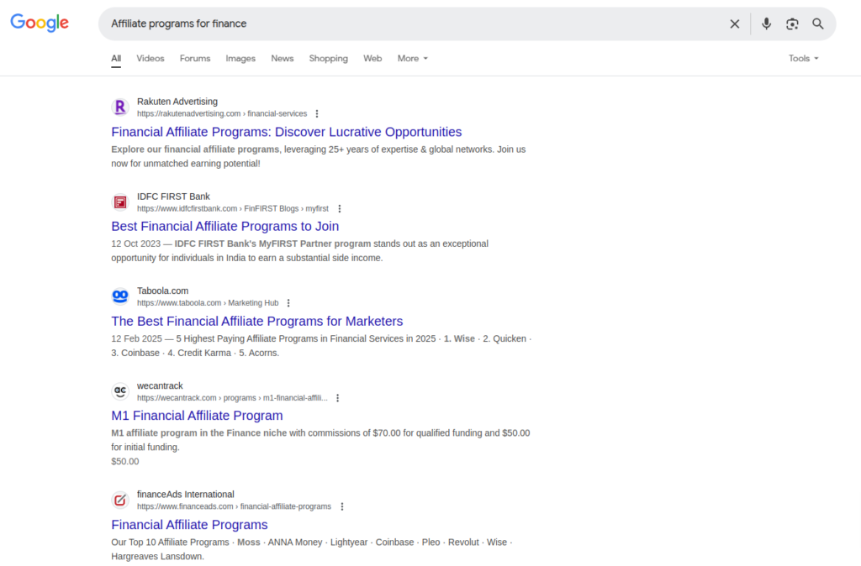Click the wecantrack site icon

(119, 391)
